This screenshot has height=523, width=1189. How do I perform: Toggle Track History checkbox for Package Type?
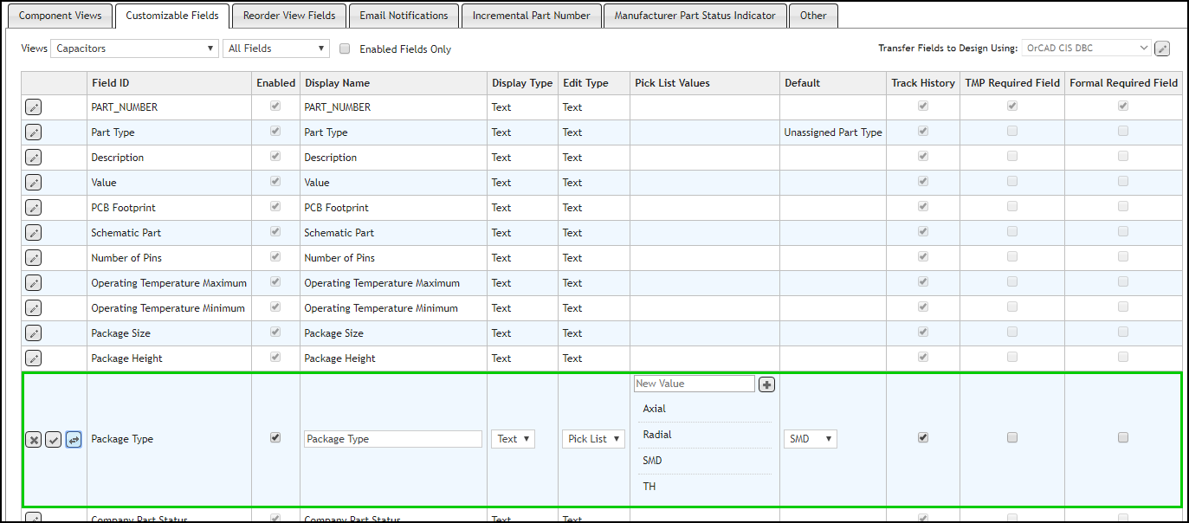point(923,438)
